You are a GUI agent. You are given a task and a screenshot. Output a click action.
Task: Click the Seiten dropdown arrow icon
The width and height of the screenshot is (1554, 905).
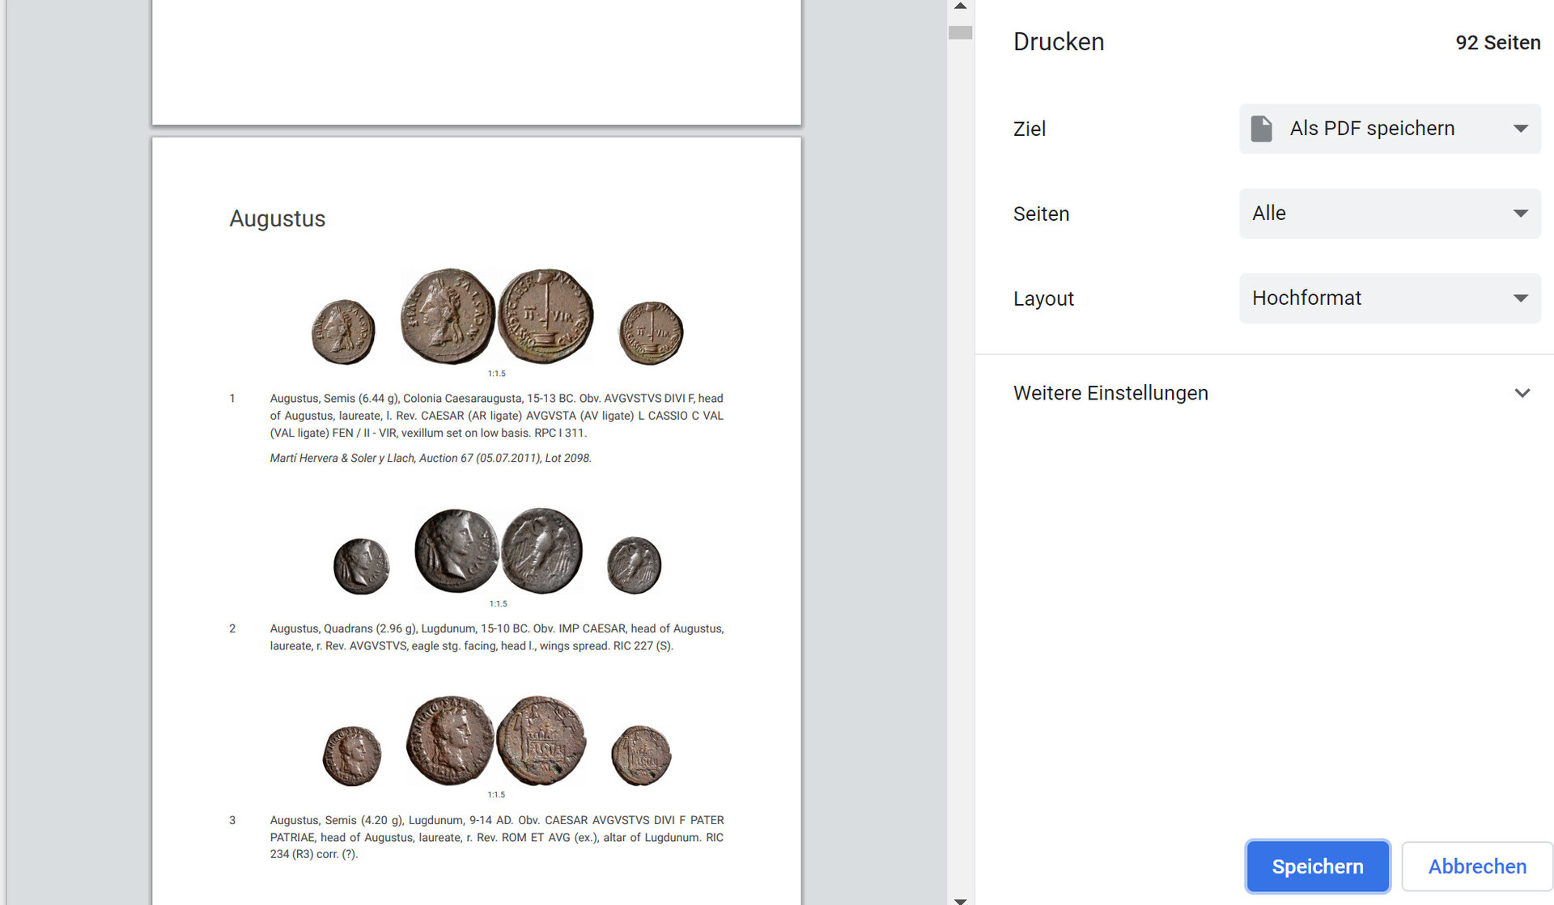tap(1520, 214)
